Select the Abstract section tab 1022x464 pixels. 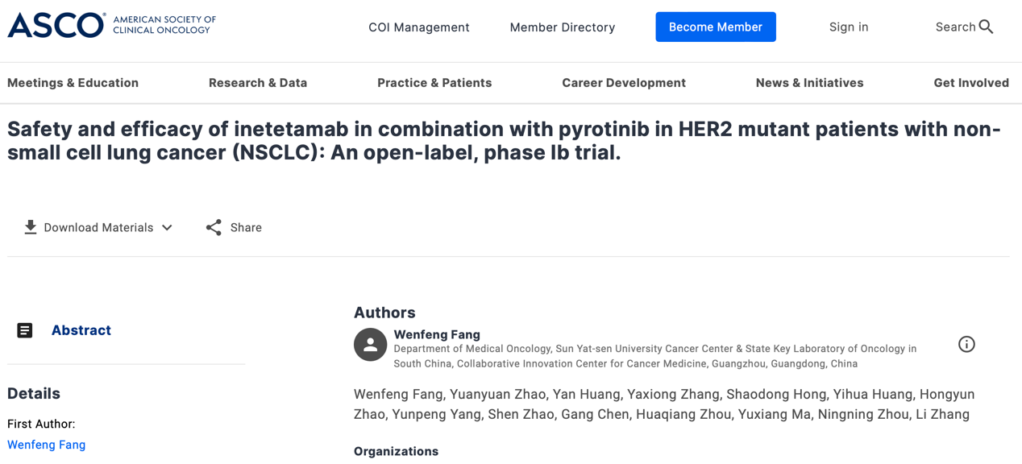tap(81, 330)
